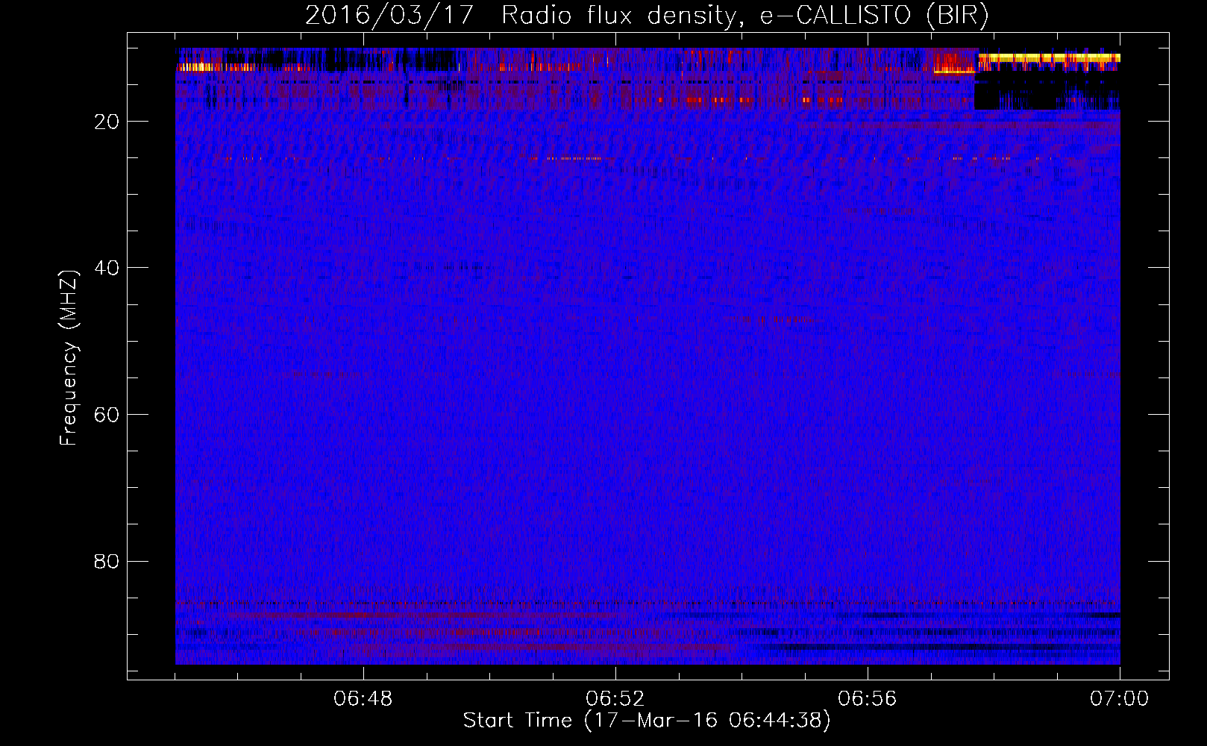The width and height of the screenshot is (1207, 746).
Task: Click the 06:52 time tick label
Action: (615, 699)
